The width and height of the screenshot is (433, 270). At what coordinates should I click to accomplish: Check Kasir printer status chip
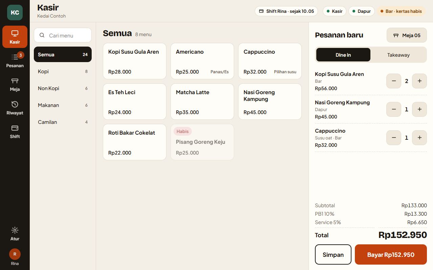(x=335, y=11)
